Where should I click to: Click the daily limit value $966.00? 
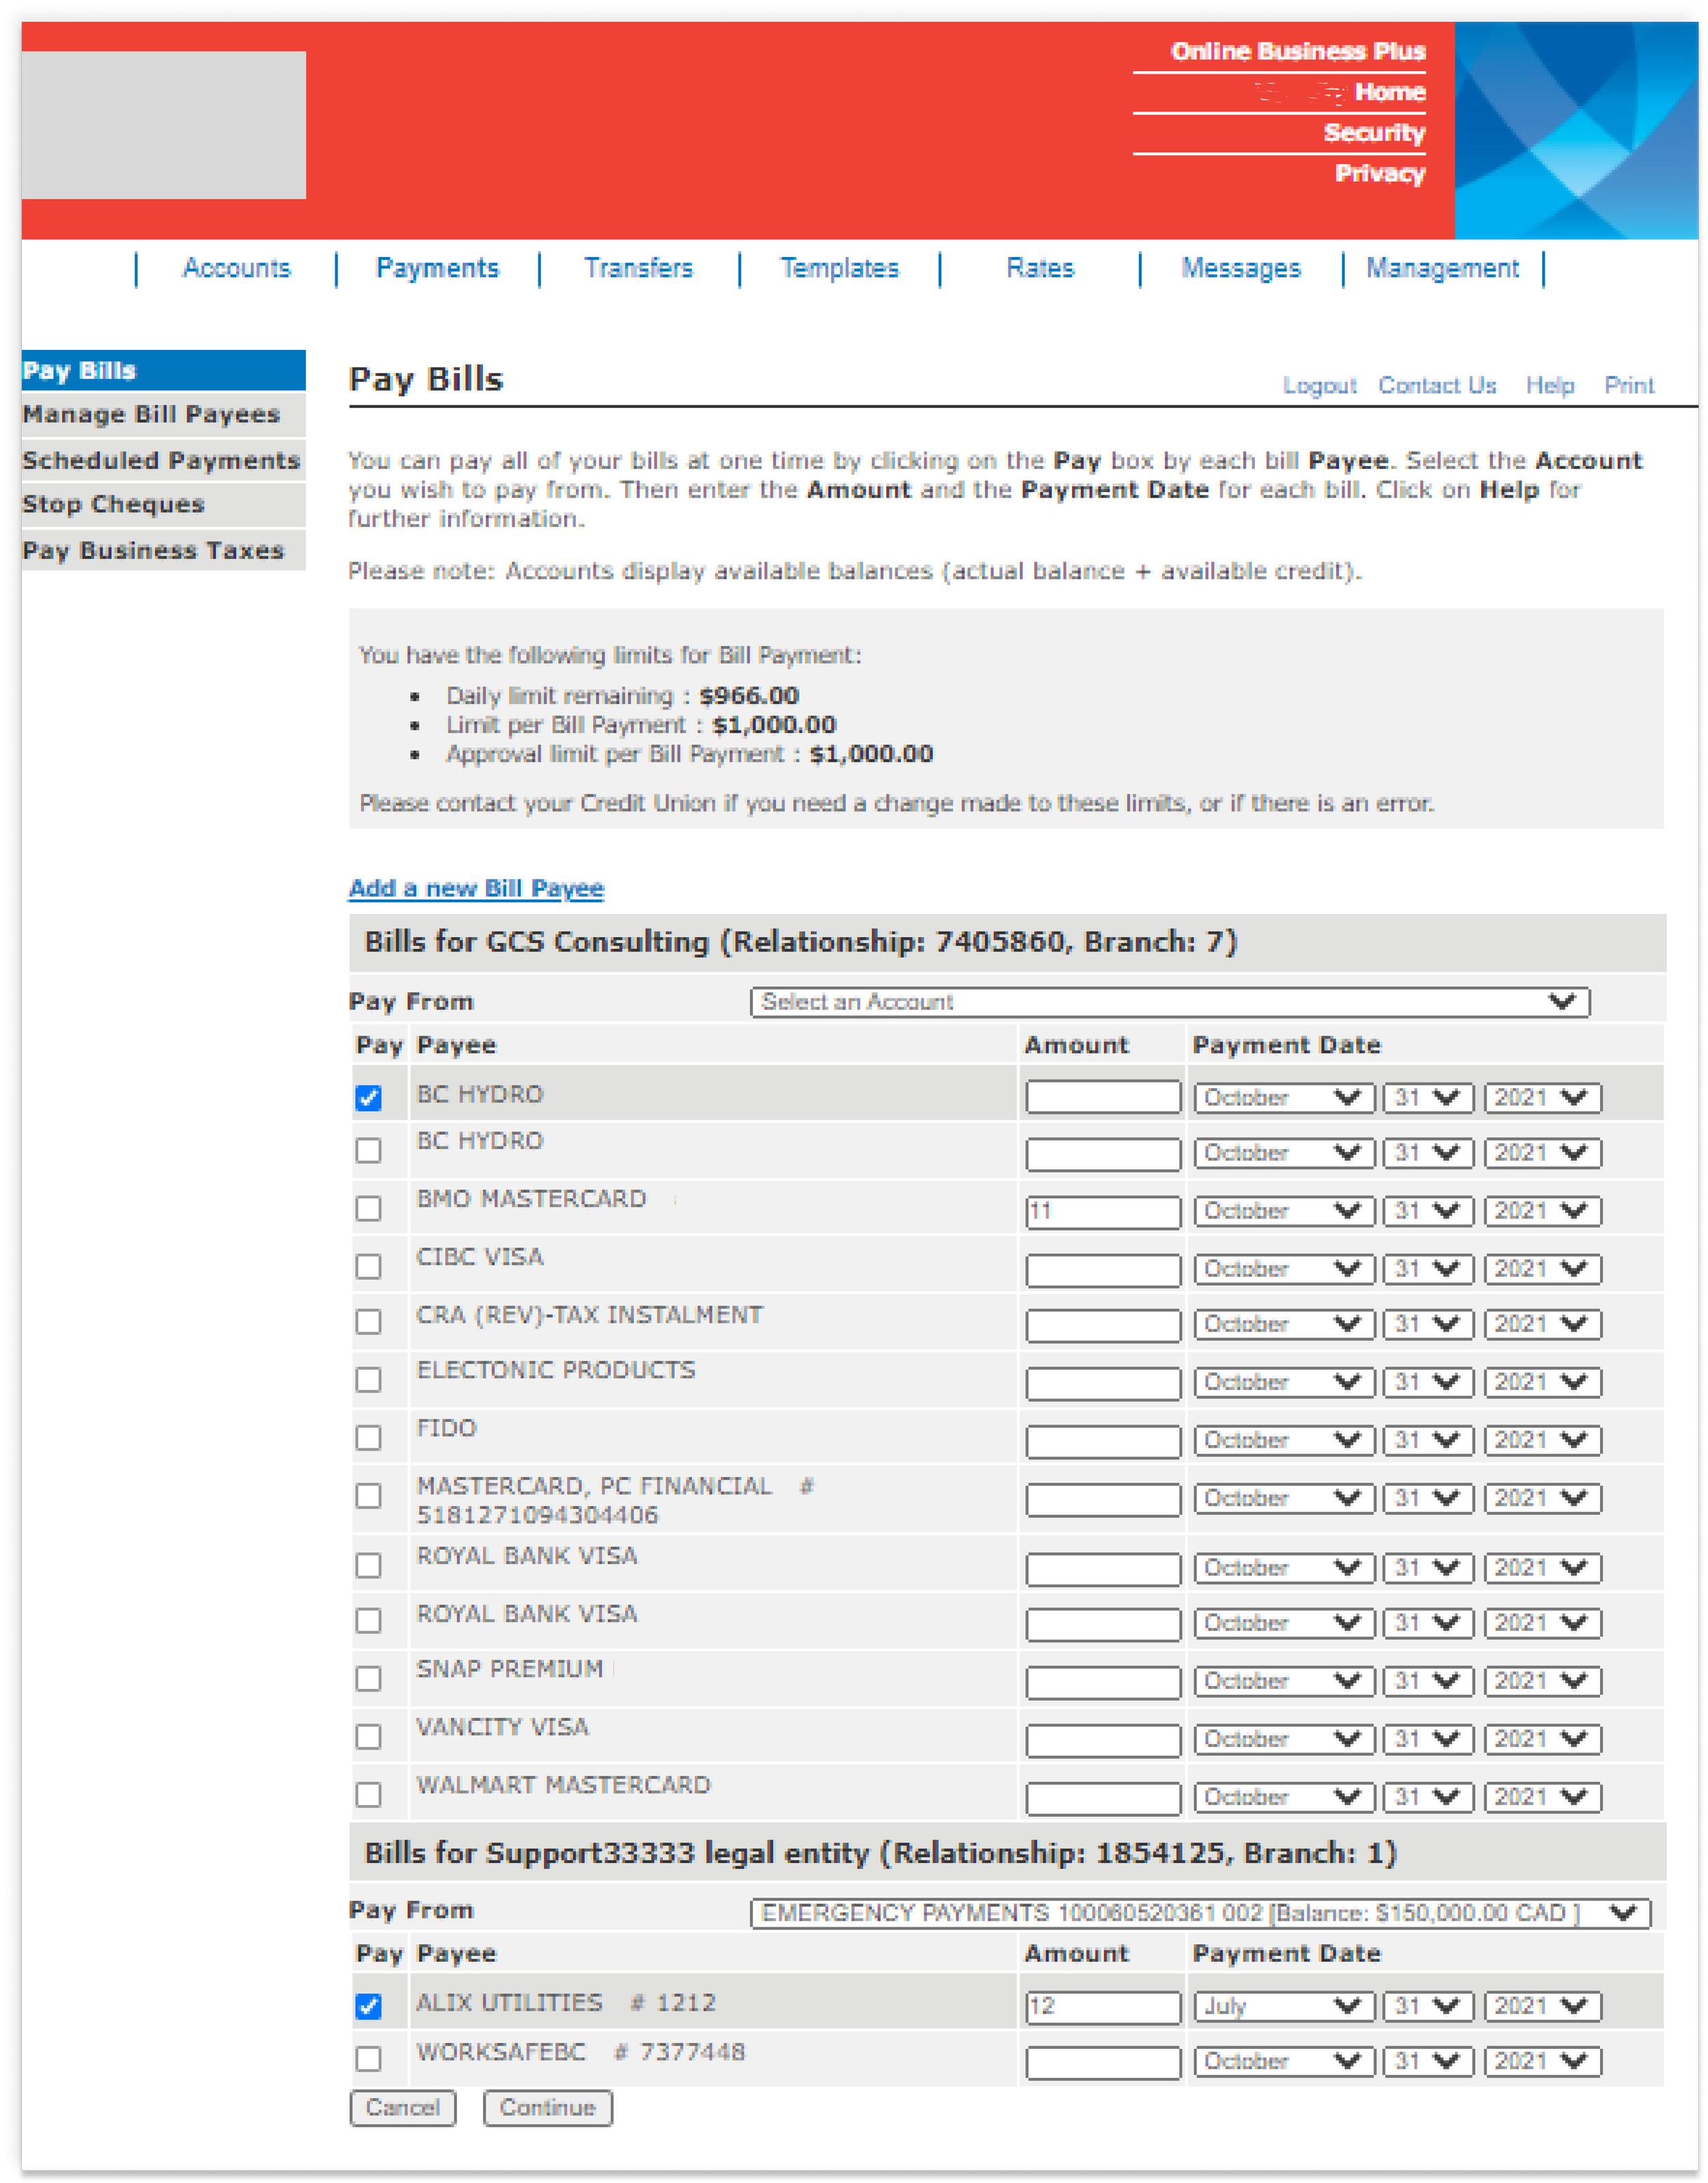click(x=749, y=695)
